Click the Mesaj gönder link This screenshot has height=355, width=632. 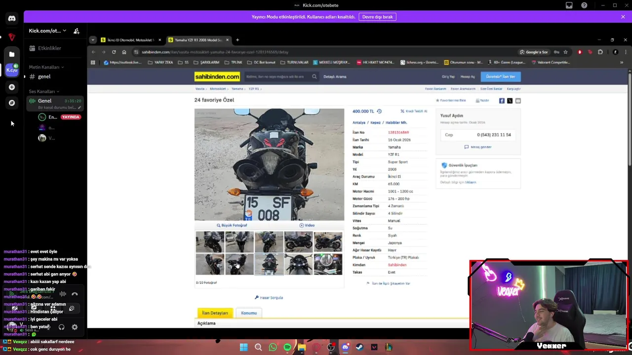click(x=478, y=147)
